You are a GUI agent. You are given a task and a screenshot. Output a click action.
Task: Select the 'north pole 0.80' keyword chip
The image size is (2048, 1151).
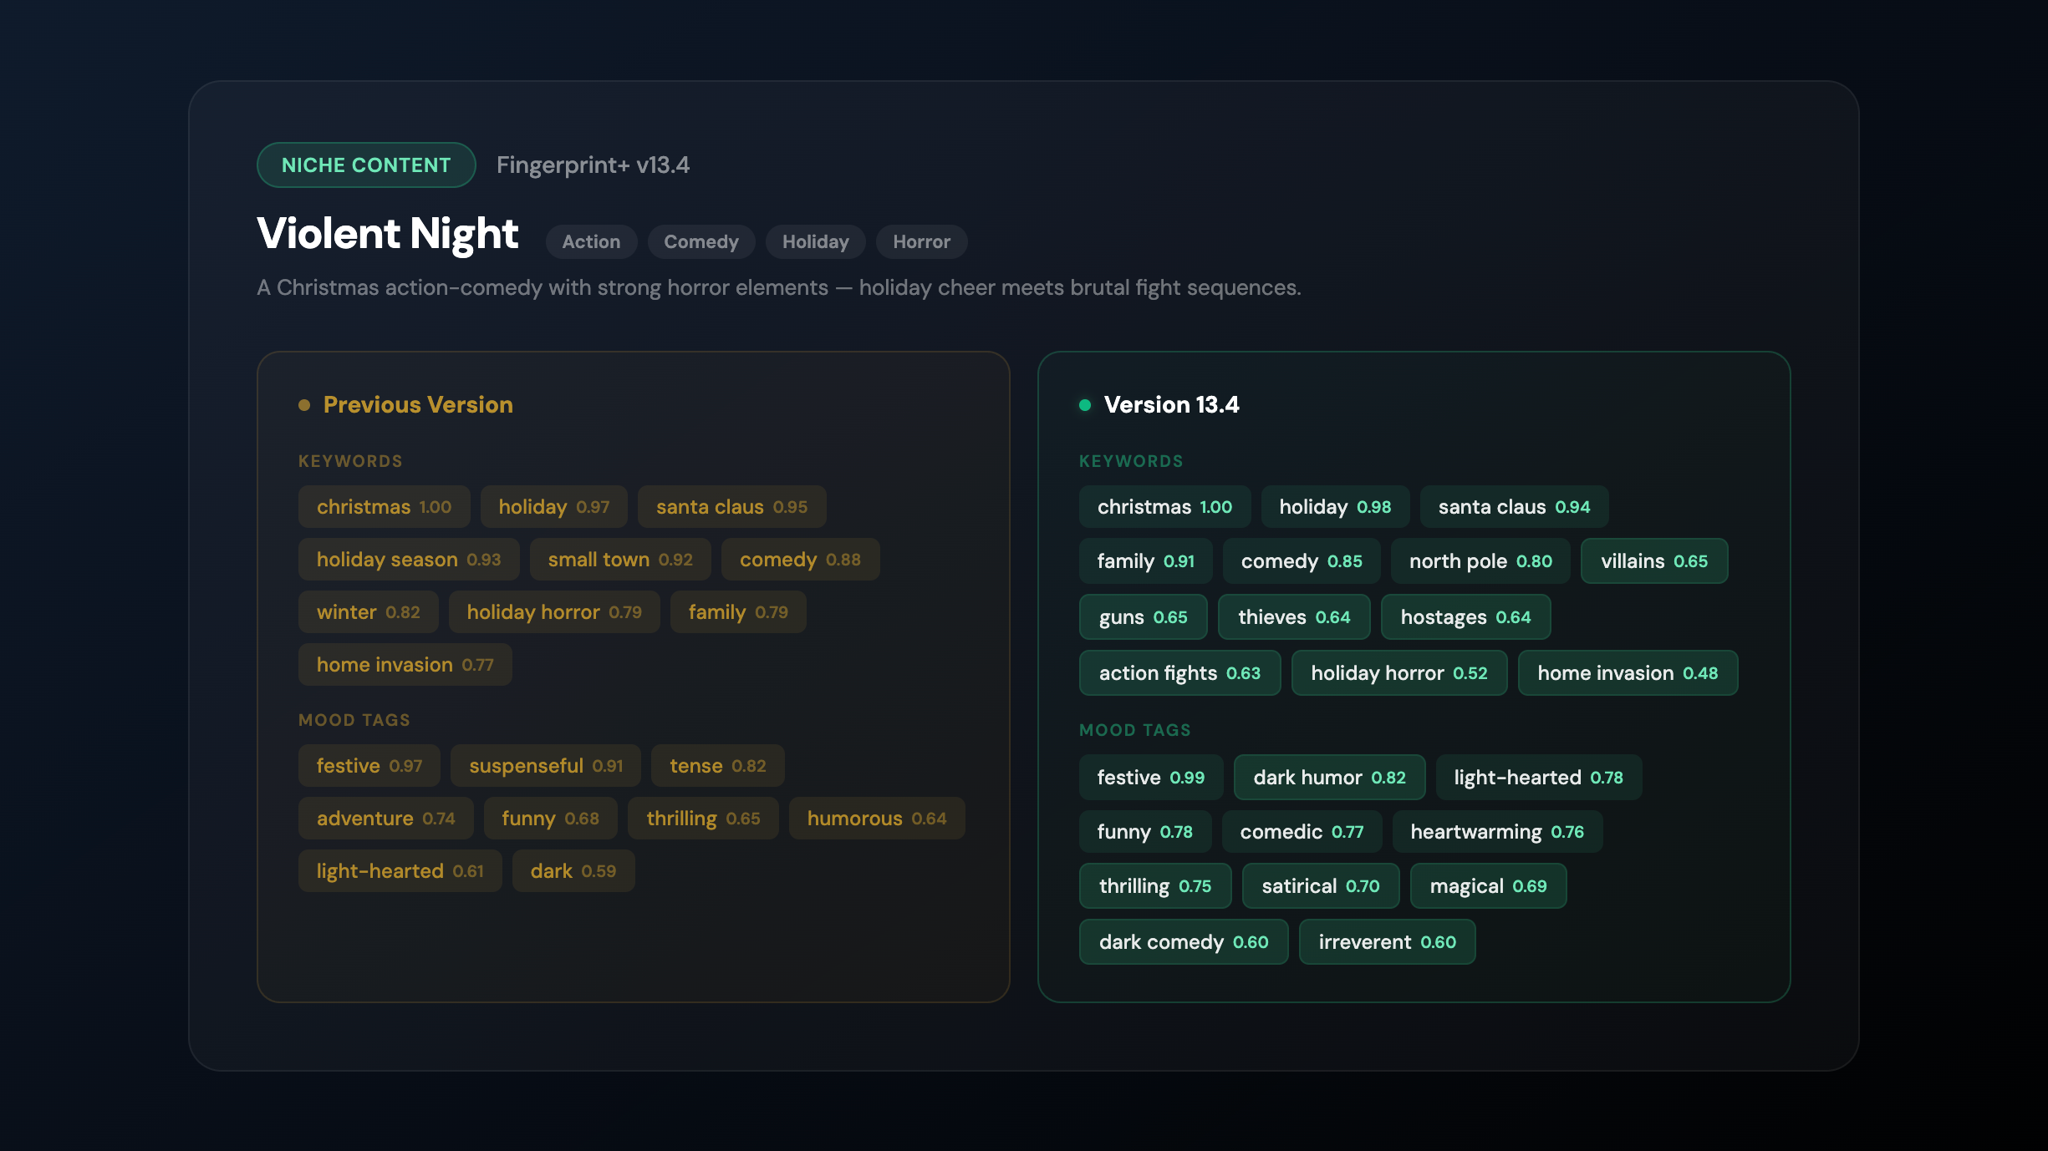pos(1480,561)
